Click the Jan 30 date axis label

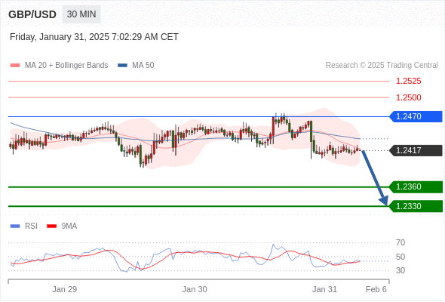tap(195, 289)
